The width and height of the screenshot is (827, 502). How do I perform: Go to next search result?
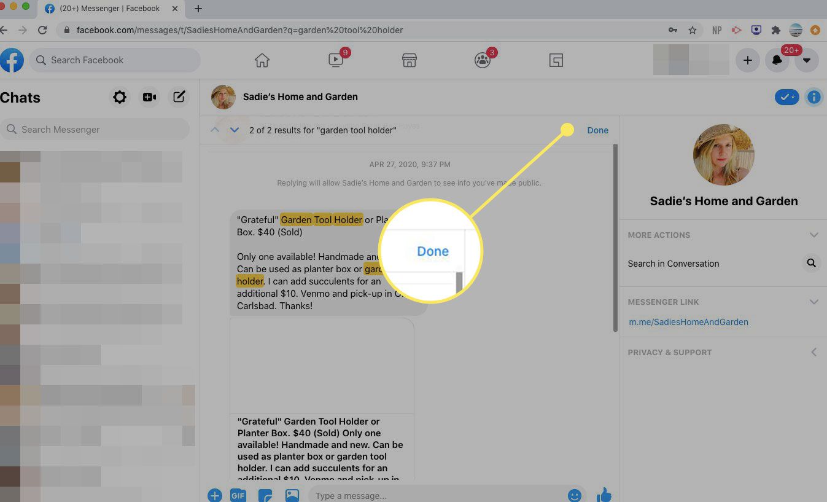pos(234,130)
